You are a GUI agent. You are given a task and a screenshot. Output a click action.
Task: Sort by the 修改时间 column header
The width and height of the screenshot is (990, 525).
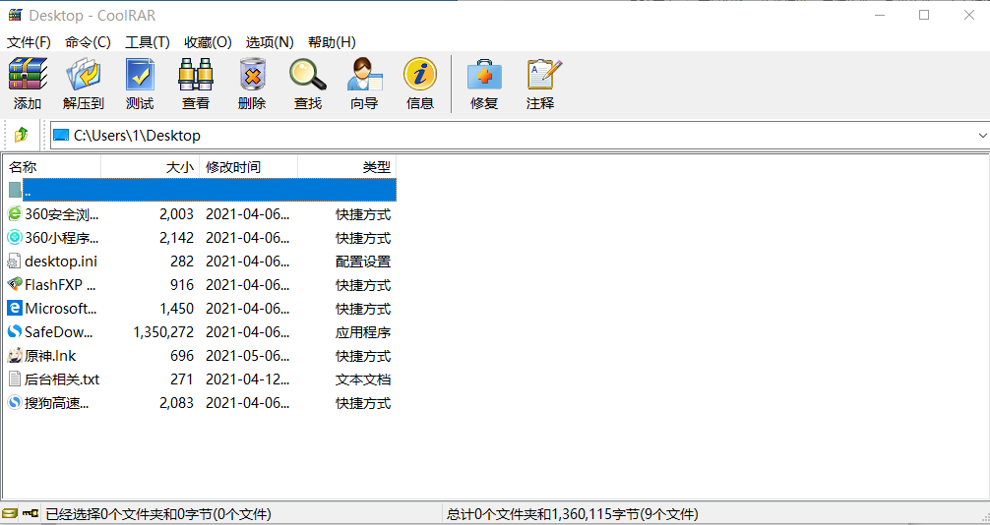249,167
